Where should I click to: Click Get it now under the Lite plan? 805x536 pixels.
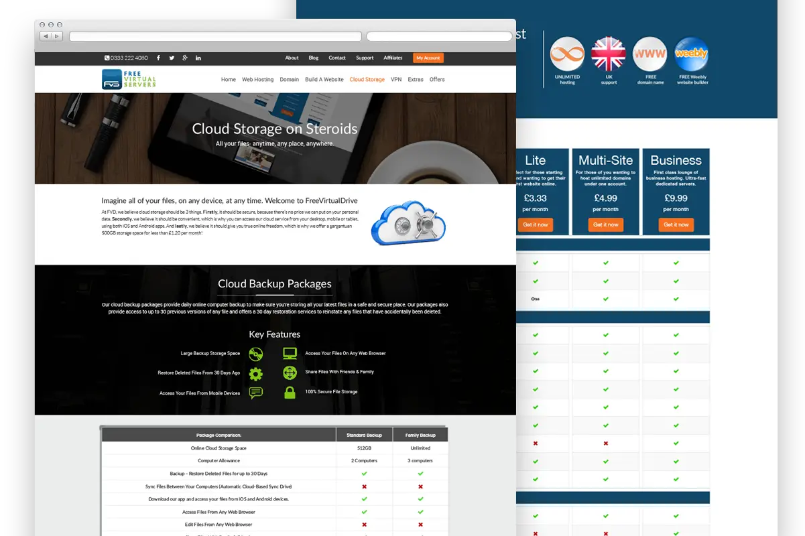point(536,225)
